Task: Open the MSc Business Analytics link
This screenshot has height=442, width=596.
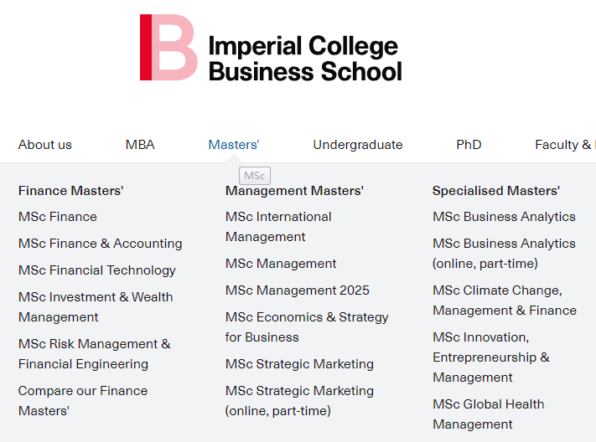Action: pos(504,217)
